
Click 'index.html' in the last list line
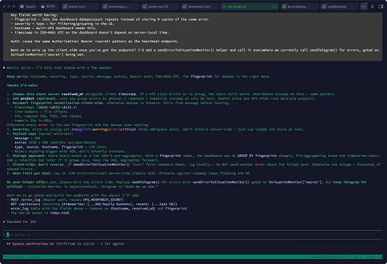60,213
